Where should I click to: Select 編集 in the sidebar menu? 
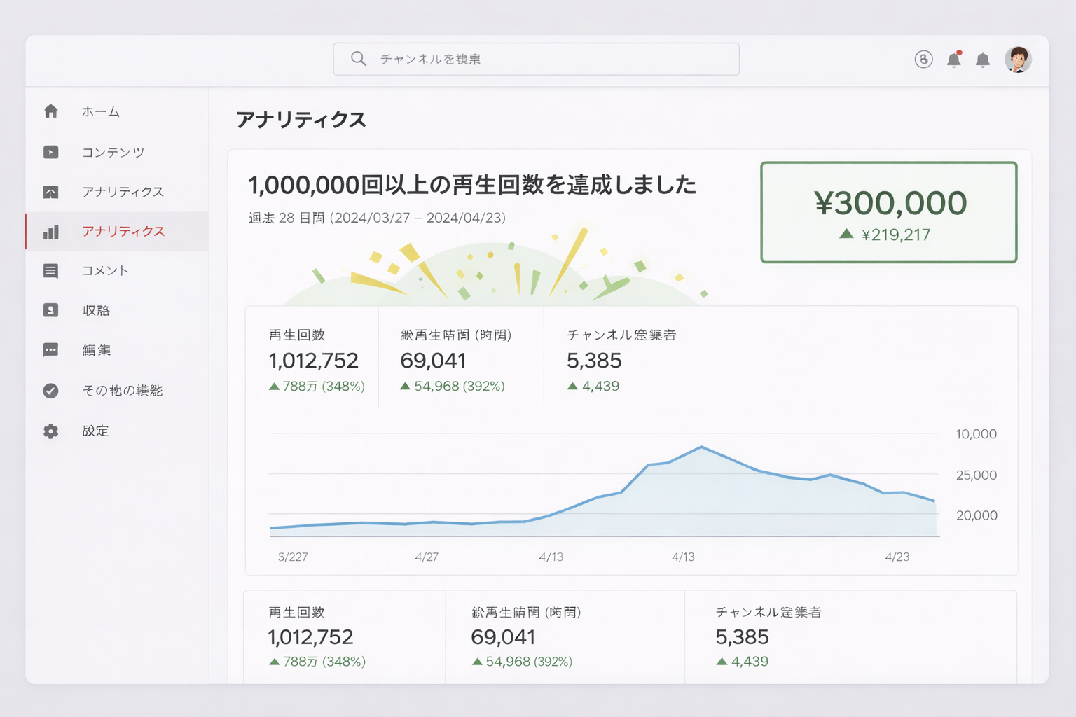tap(97, 351)
